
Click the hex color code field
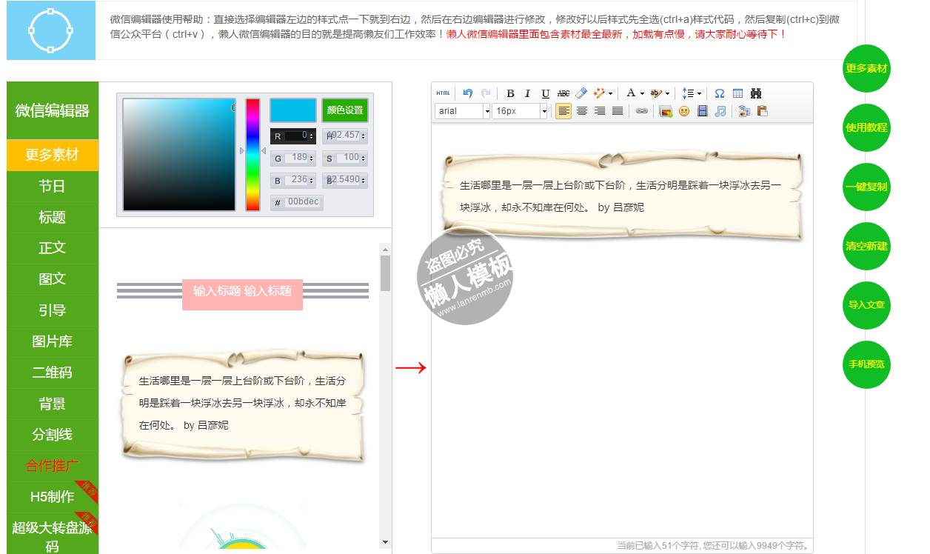pyautogui.click(x=303, y=202)
